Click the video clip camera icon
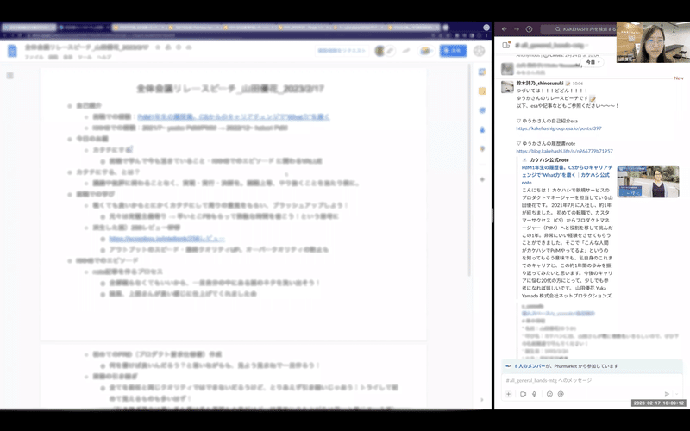The height and width of the screenshot is (431, 690). 523,394
